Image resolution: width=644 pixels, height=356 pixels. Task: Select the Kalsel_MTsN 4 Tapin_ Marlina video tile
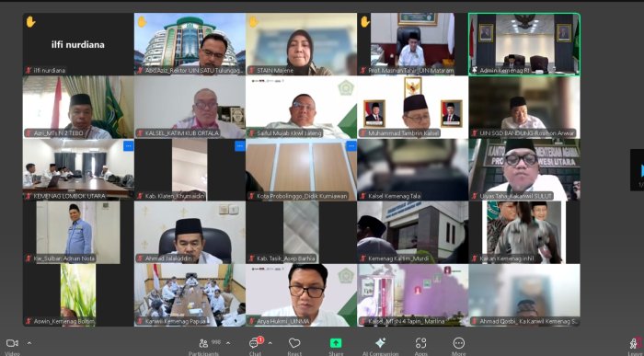click(413, 294)
